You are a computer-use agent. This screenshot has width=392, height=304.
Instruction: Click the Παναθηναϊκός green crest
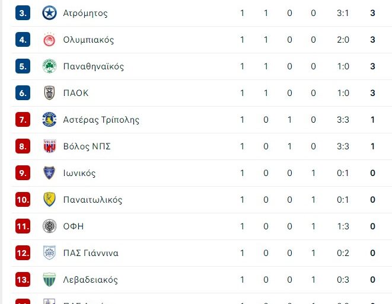coord(49,66)
